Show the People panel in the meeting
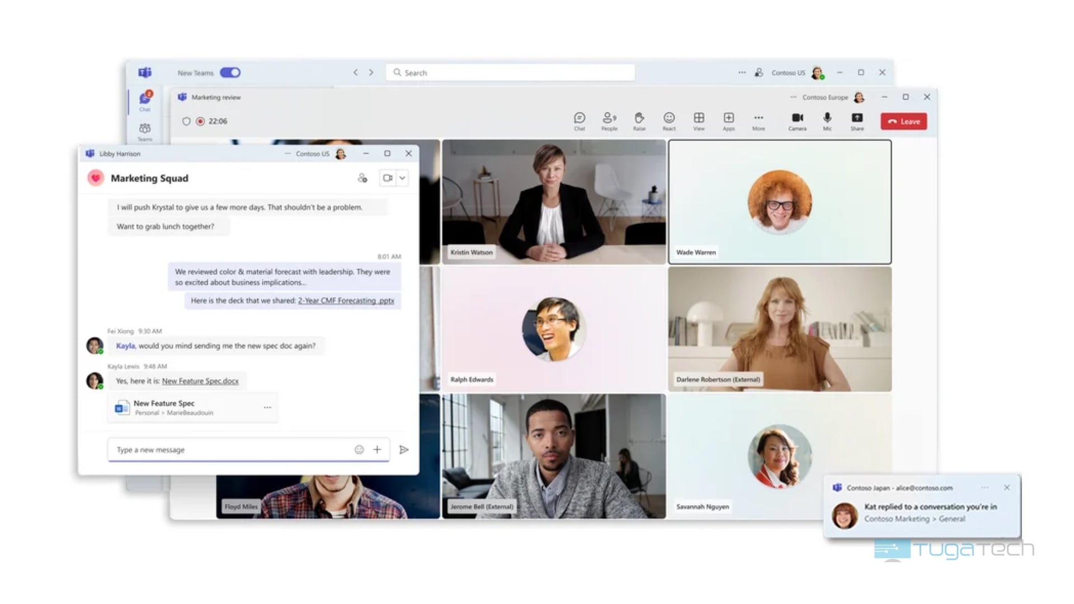The height and width of the screenshot is (604, 1074). 609,121
